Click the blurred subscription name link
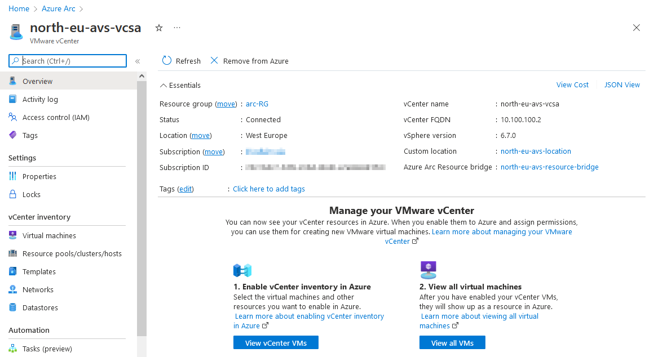 click(x=266, y=151)
